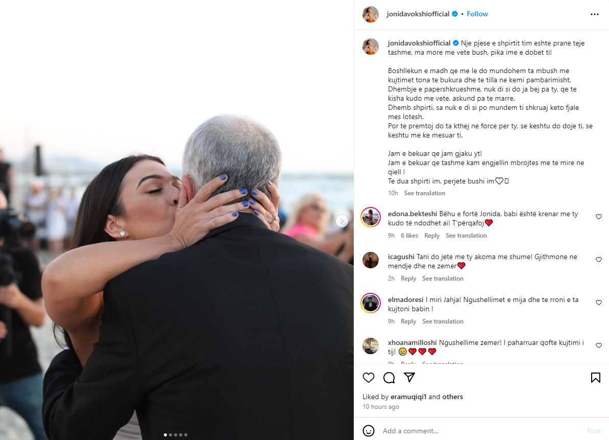609x440 pixels.
Task: Save the post with the bookmark icon
Action: point(595,378)
